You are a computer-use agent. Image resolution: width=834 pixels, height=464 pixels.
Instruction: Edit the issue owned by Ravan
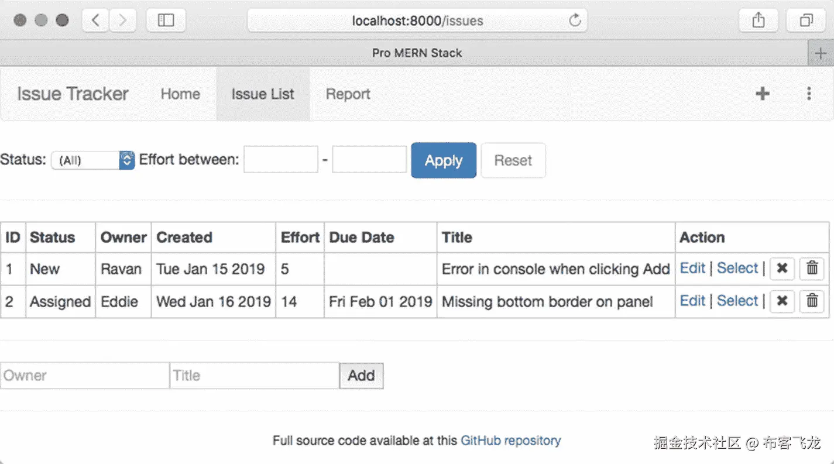tap(692, 268)
